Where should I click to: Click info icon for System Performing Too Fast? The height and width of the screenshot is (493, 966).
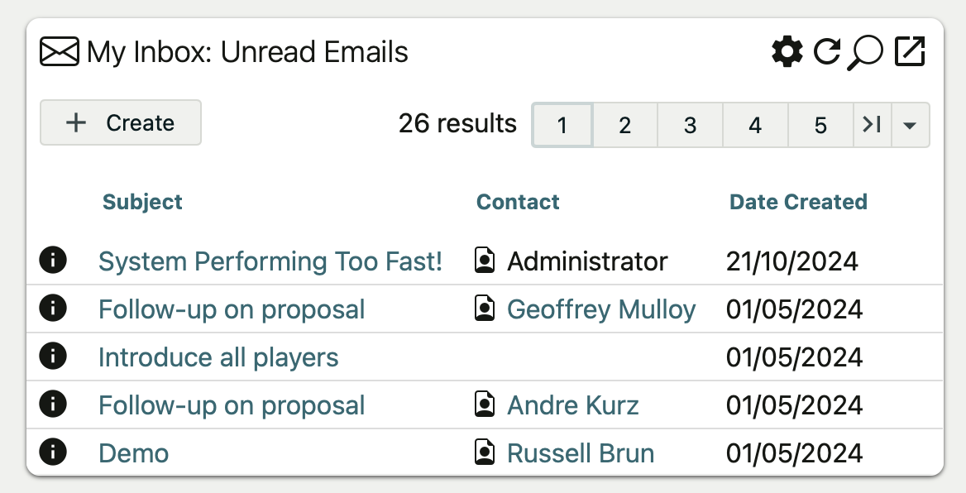[53, 261]
